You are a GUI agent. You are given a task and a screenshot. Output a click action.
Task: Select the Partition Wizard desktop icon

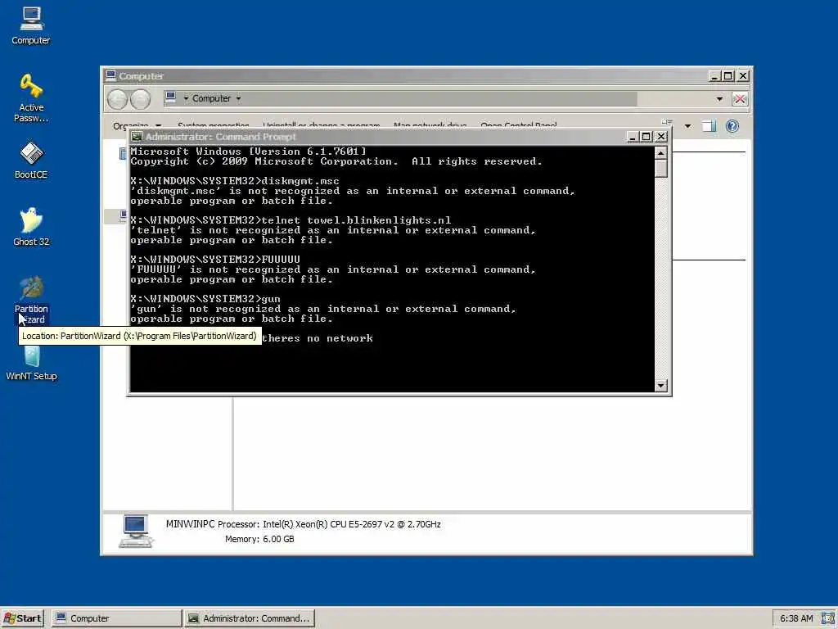(31, 300)
